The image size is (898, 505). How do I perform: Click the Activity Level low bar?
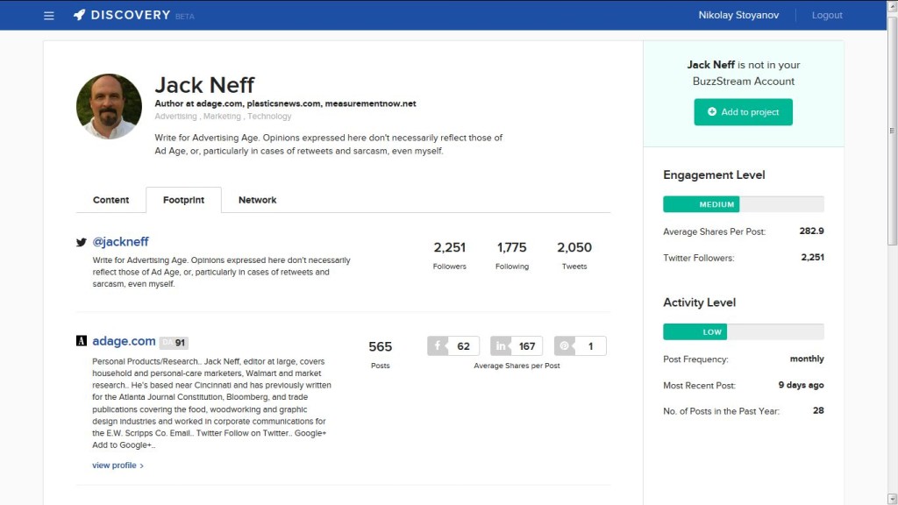click(743, 332)
